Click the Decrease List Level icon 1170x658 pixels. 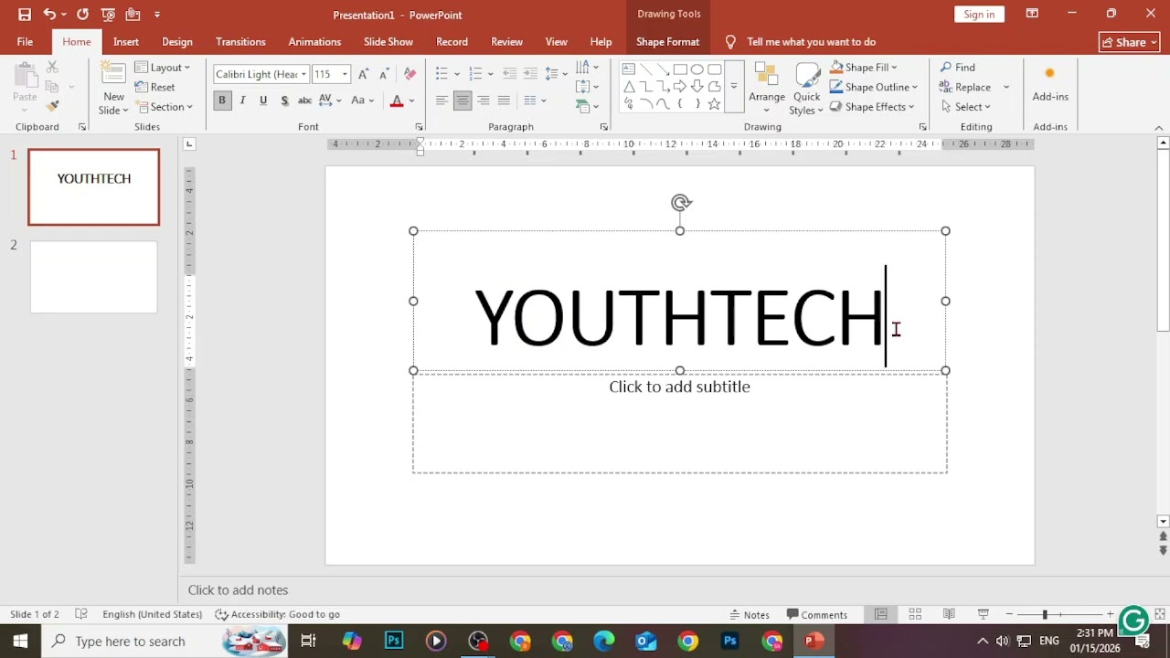point(510,74)
